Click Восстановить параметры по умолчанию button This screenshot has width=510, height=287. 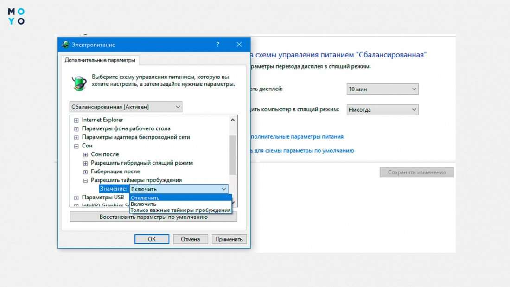[153, 217]
